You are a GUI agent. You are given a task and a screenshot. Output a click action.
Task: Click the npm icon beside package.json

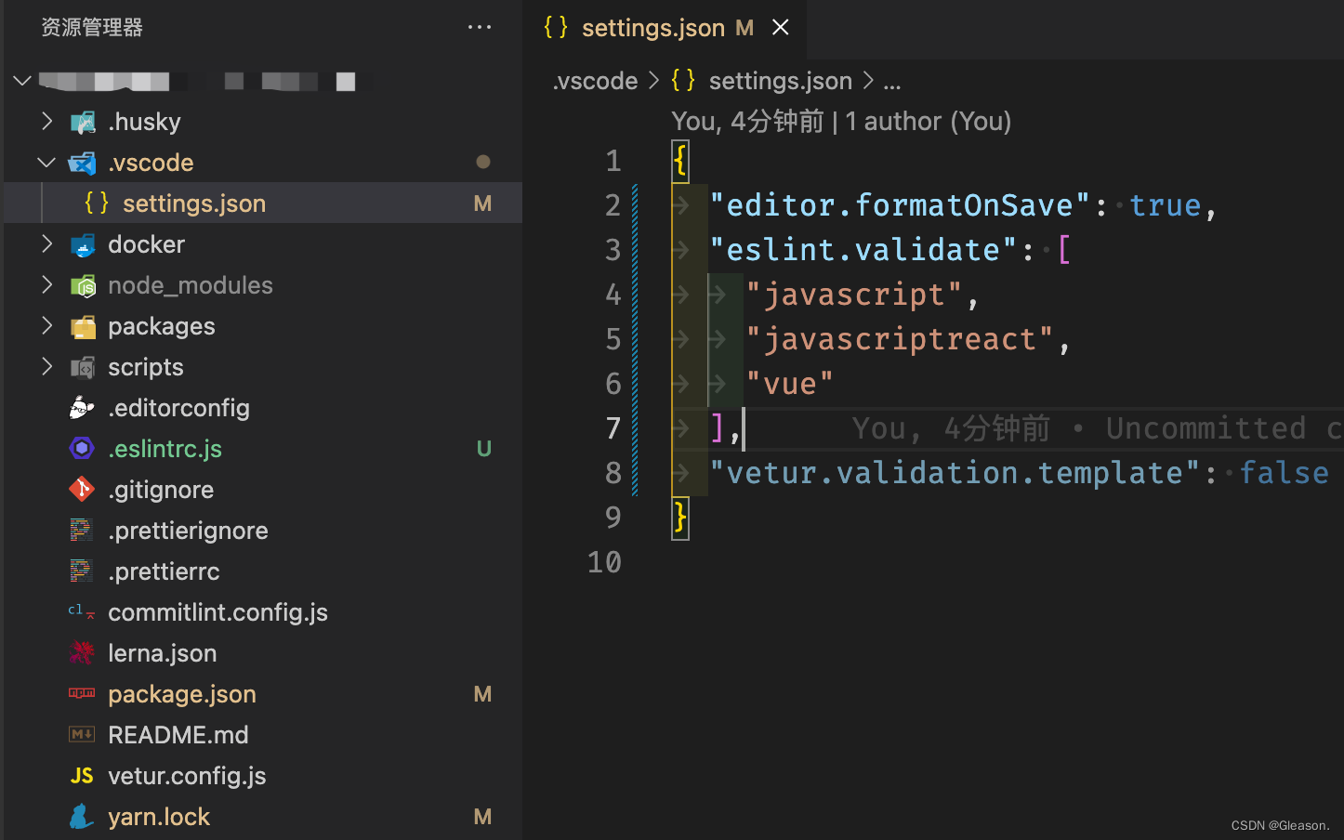(x=82, y=693)
